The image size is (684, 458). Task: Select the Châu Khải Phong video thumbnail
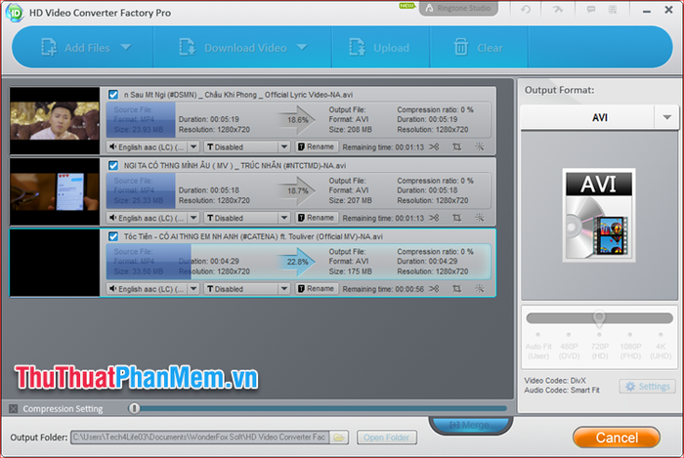tap(55, 121)
